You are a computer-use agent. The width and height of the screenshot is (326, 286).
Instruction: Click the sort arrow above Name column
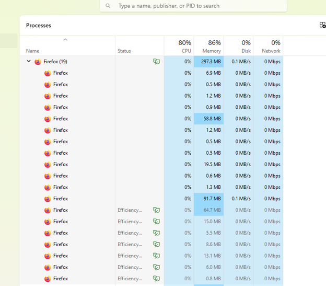pos(65,40)
